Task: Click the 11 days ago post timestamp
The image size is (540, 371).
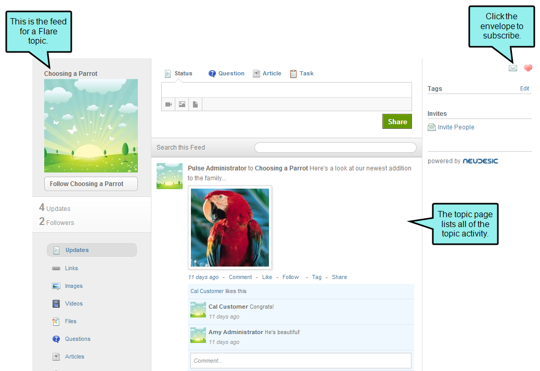Action: (203, 277)
